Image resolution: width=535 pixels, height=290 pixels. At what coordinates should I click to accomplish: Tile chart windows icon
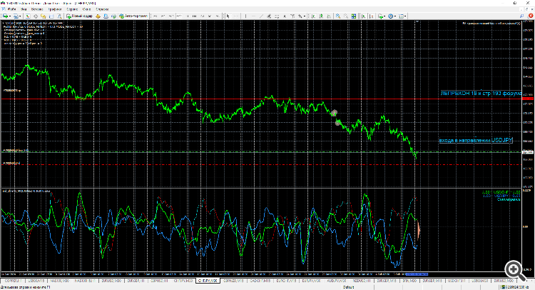tap(354, 16)
